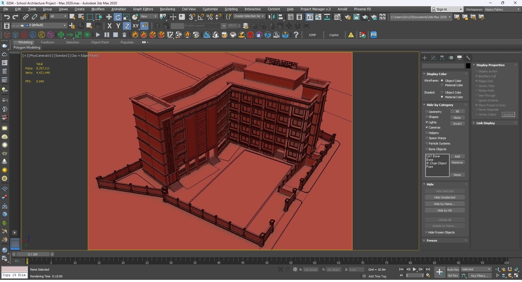522x282 pixels.
Task: Open the Render Setup teapot icon
Action: pyautogui.click(x=347, y=17)
